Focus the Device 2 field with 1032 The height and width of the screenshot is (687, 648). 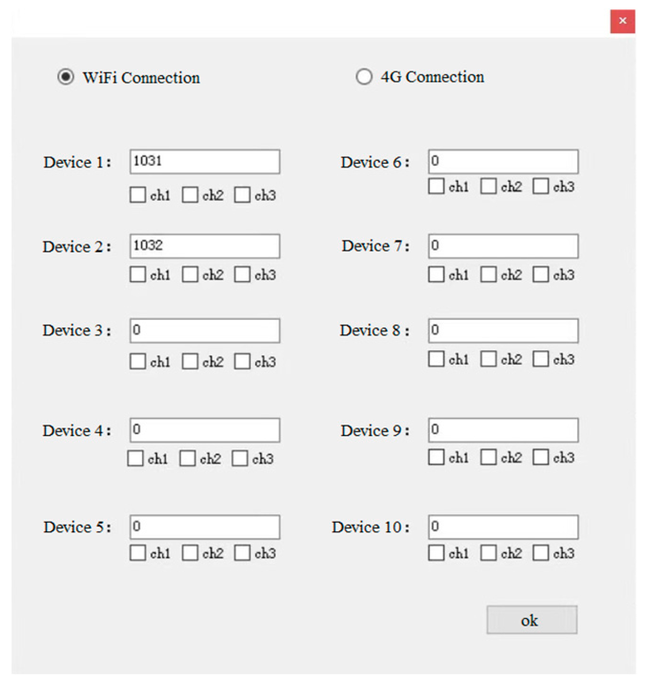(205, 246)
